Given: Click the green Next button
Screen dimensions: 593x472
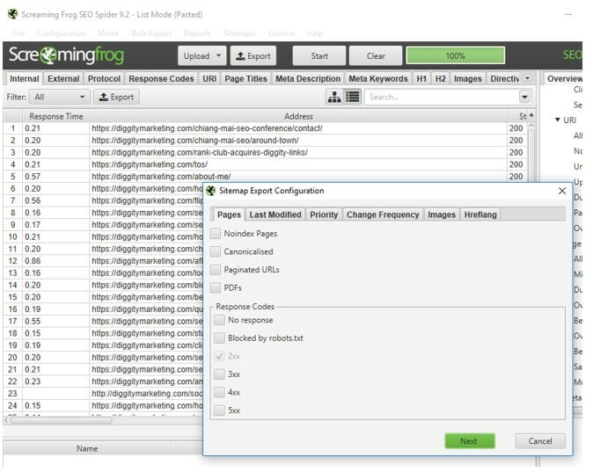Looking at the screenshot, I should [469, 441].
